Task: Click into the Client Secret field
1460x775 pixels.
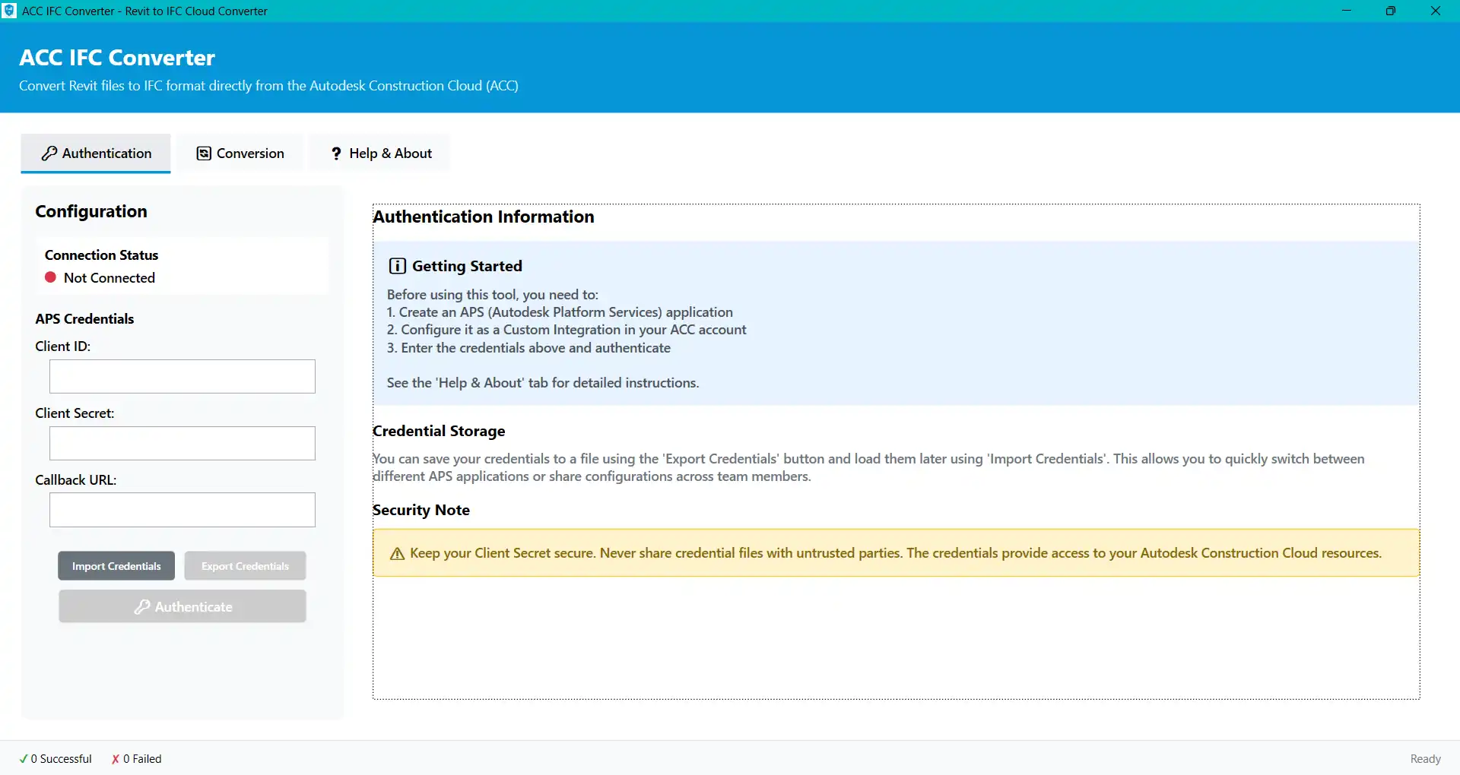Action: pos(182,444)
